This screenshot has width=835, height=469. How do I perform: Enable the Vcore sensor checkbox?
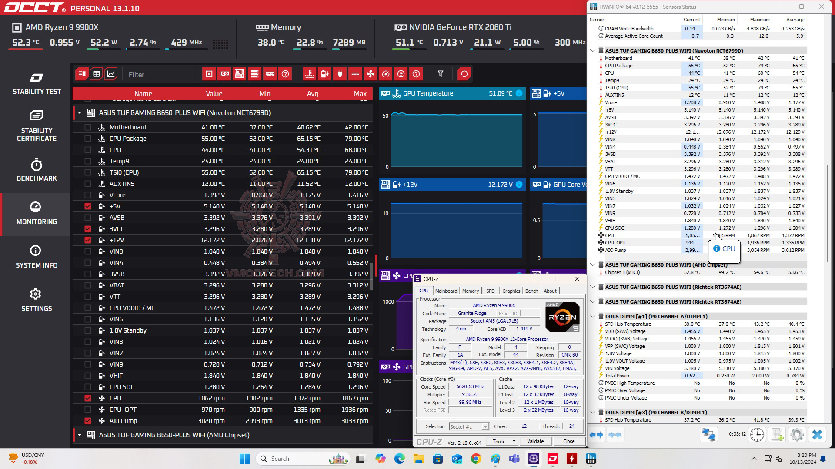pos(88,195)
